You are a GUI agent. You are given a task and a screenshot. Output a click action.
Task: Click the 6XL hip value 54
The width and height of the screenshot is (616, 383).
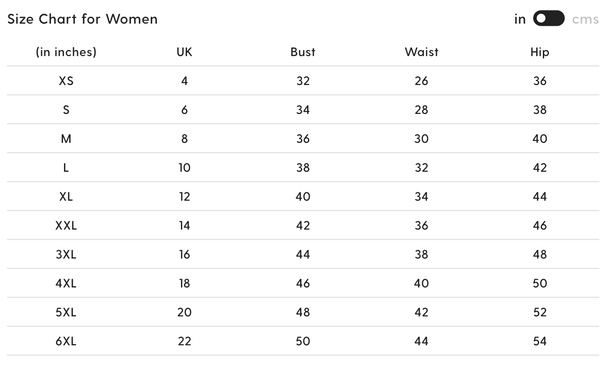(540, 341)
